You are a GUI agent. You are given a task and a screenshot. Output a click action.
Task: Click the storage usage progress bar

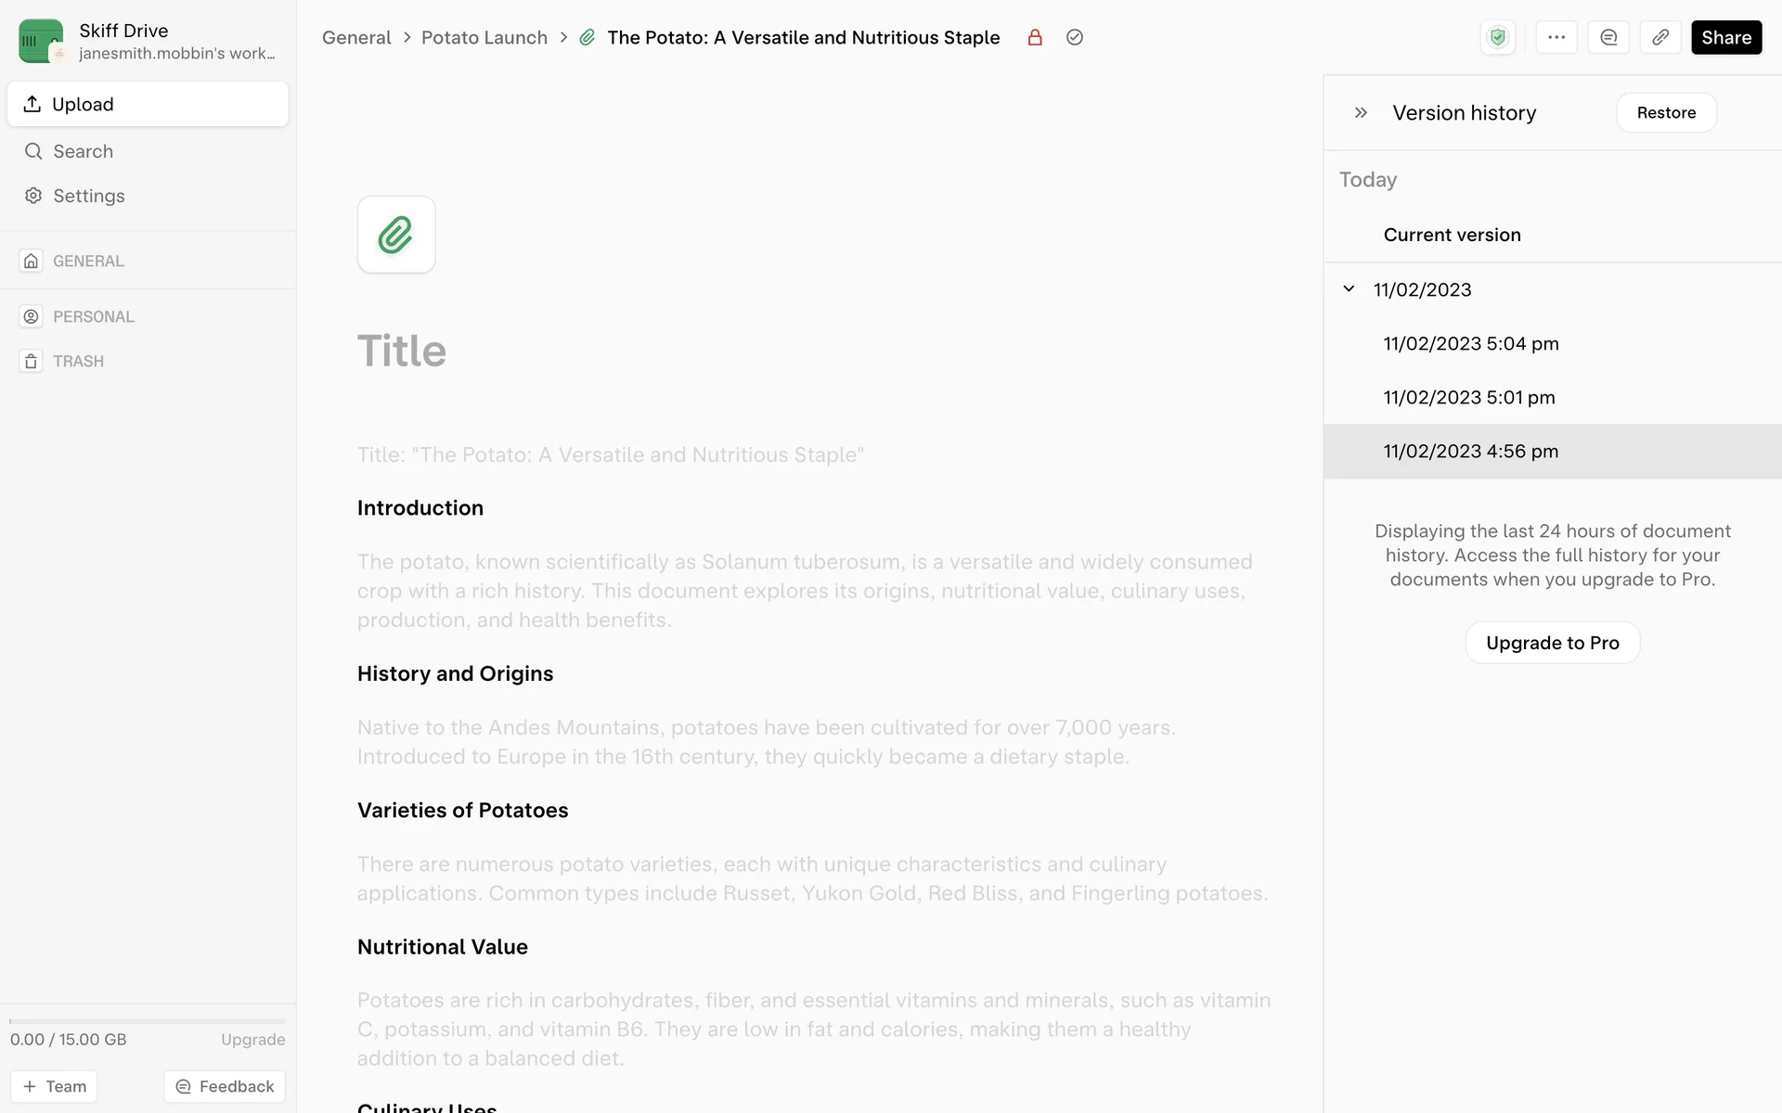point(148,1021)
